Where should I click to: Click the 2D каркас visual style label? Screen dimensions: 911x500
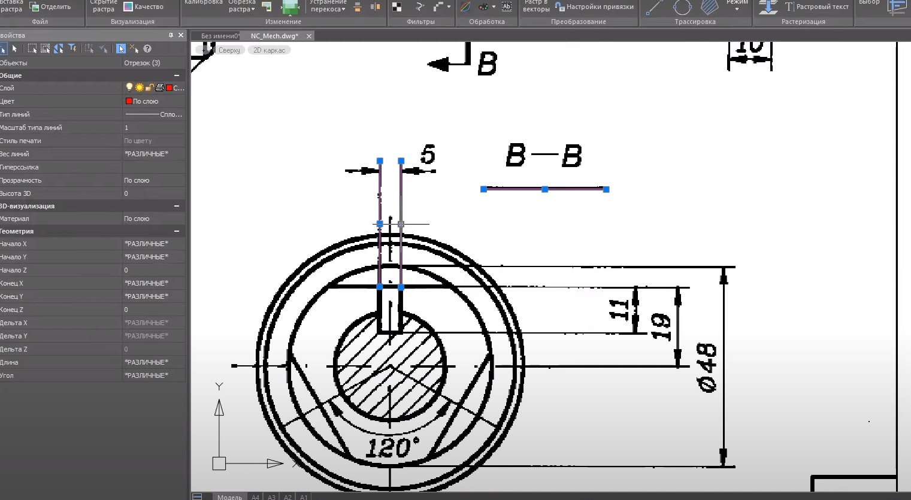click(x=269, y=50)
